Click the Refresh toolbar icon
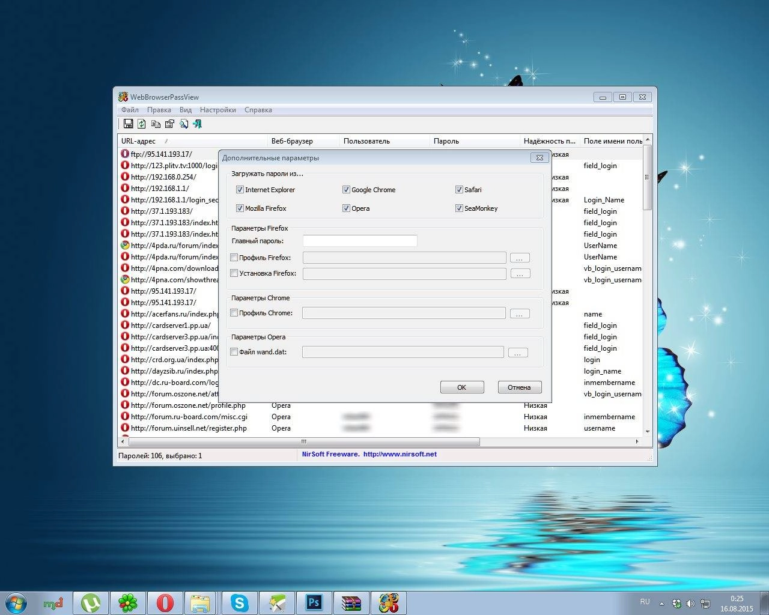Viewport: 769px width, 615px height. tap(142, 124)
